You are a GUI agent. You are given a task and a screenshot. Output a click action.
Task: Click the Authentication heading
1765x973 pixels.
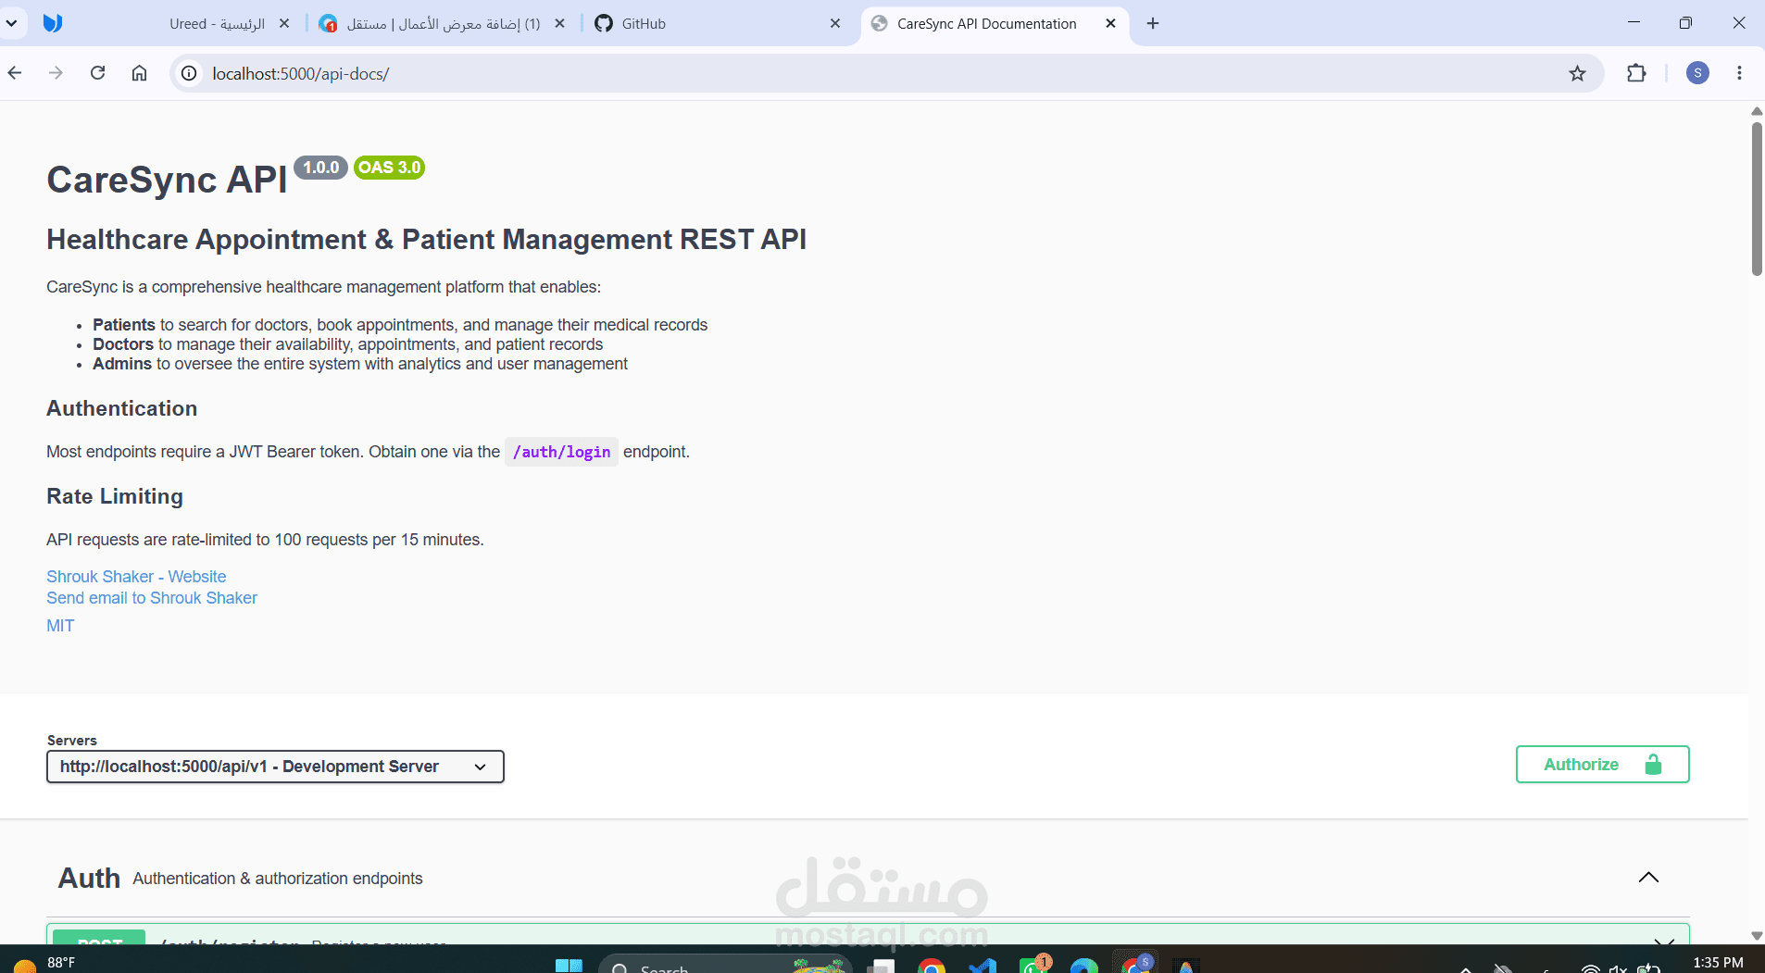coord(122,408)
